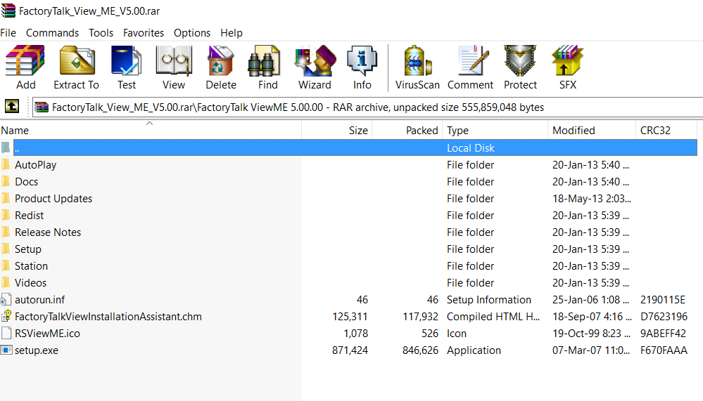This screenshot has width=703, height=401.
Task: Open the Favorites menu
Action: tap(144, 33)
